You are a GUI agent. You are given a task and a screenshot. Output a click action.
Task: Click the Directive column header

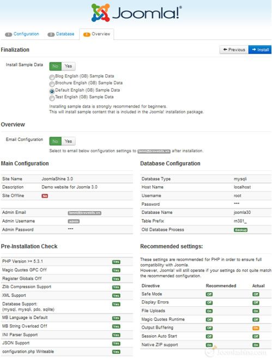tap(150, 285)
